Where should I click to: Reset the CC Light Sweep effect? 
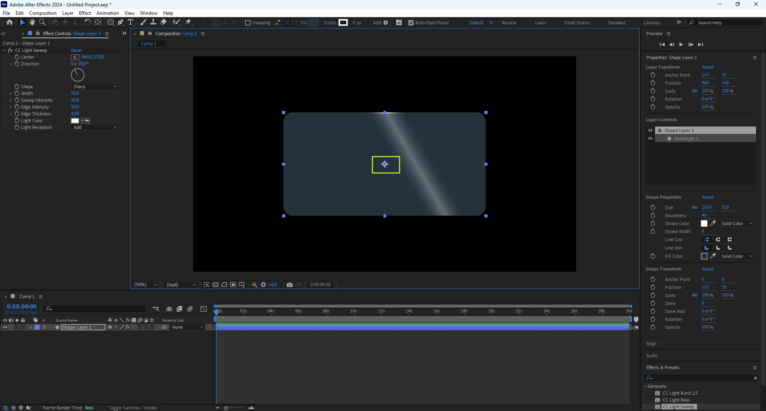click(76, 50)
